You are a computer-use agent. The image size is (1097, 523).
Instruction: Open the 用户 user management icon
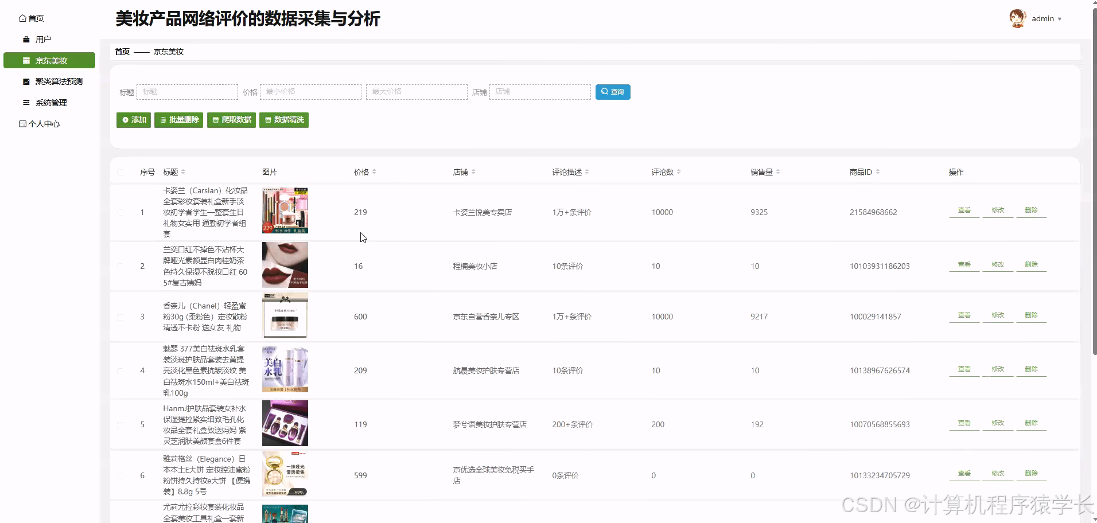pyautogui.click(x=25, y=38)
